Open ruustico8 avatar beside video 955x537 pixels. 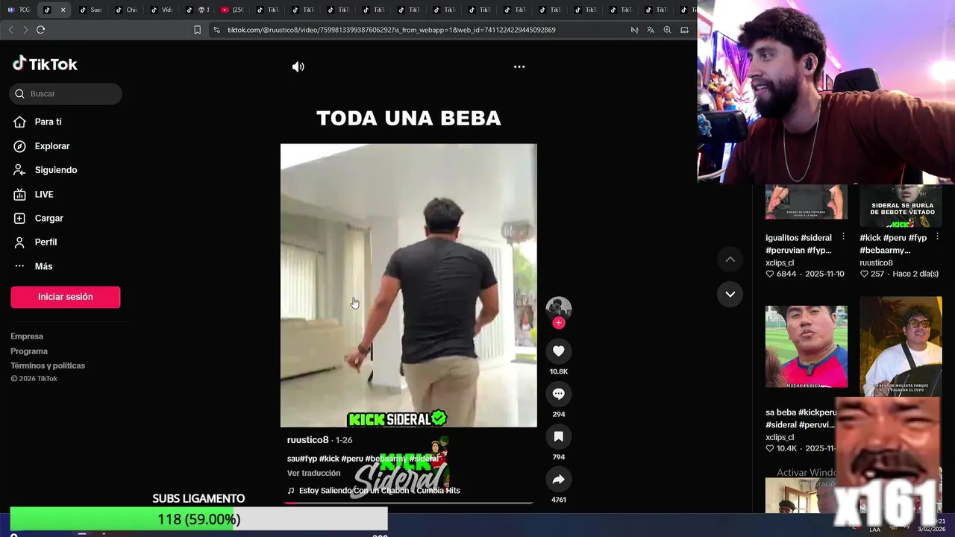pos(559,309)
